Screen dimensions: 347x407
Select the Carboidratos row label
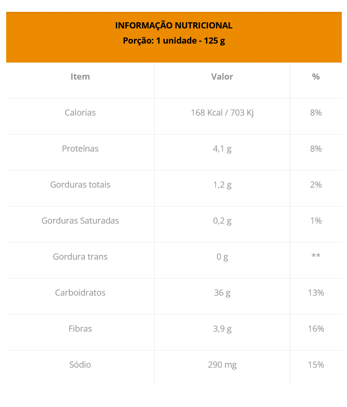tap(80, 293)
